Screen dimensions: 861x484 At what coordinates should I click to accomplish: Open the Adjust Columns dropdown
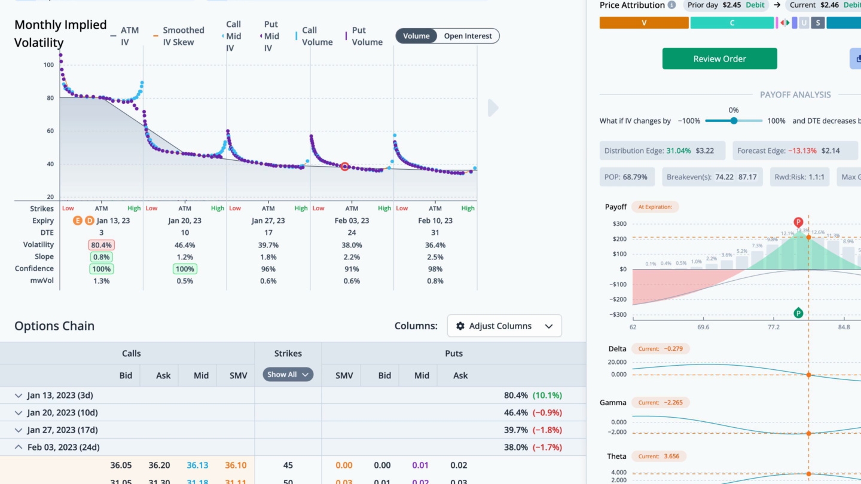pos(504,326)
